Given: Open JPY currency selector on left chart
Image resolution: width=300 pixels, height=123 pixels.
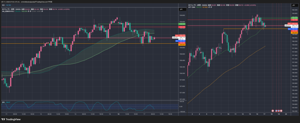Looking at the screenshot, I should [x=181, y=9].
